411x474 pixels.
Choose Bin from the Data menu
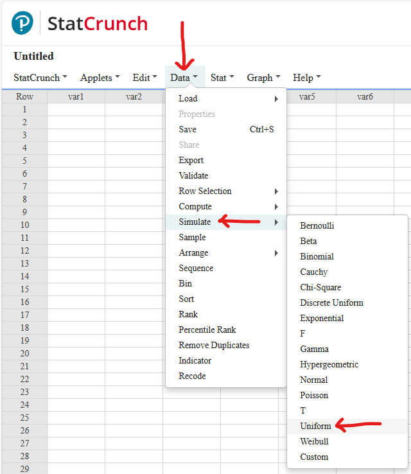(x=226, y=283)
